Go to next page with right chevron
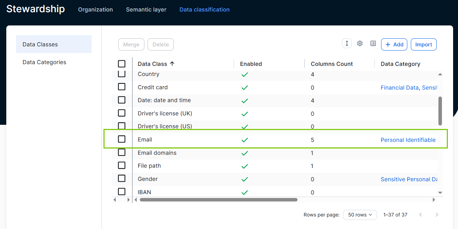Image resolution: width=458 pixels, height=229 pixels. pyautogui.click(x=437, y=215)
